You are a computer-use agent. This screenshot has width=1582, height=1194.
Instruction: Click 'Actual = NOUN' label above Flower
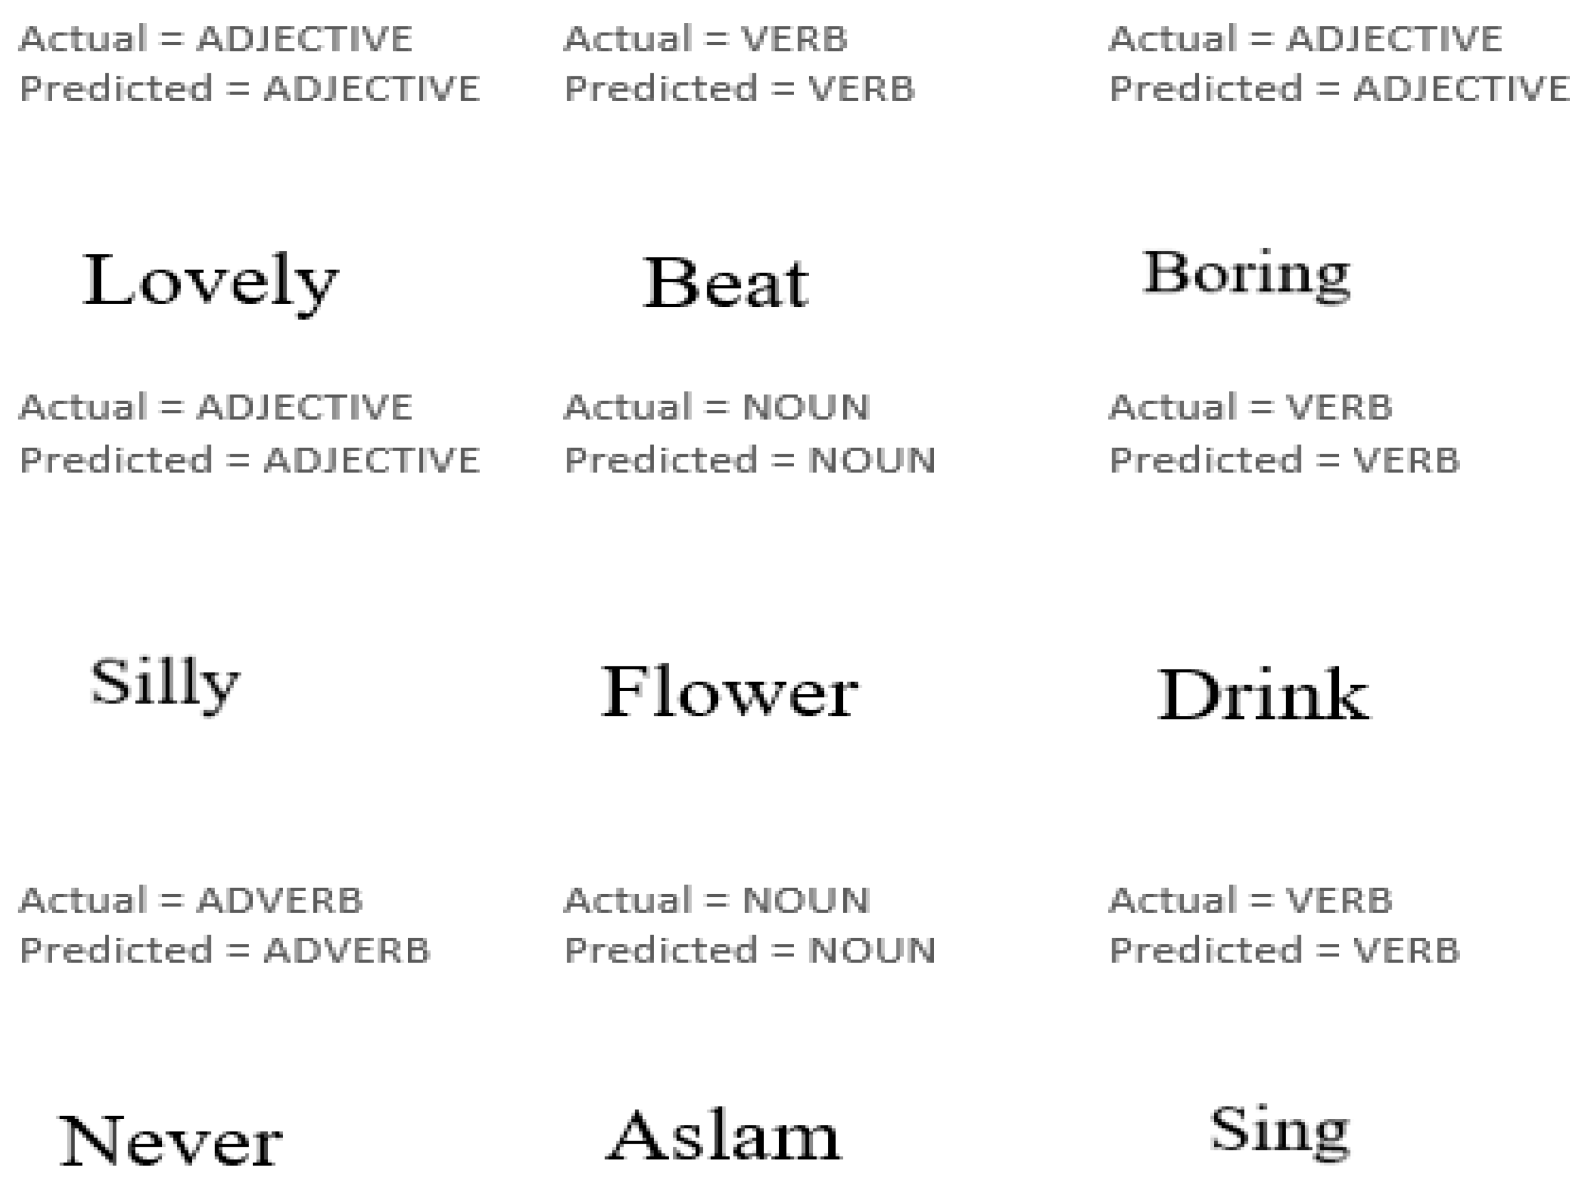point(716,408)
